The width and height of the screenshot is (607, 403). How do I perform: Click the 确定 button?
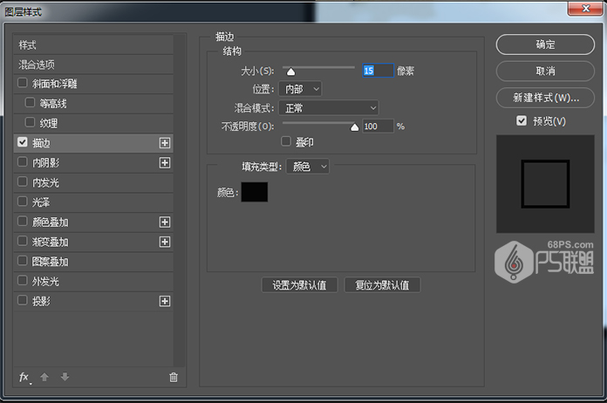[545, 44]
